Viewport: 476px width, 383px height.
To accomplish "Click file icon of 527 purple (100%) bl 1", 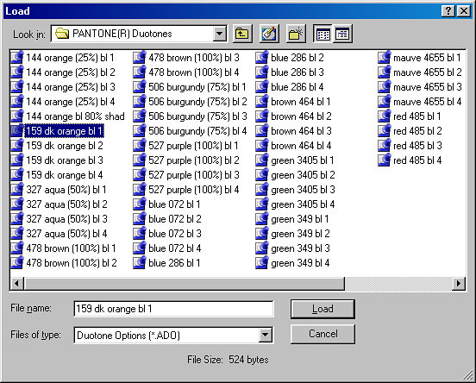I will (140, 145).
